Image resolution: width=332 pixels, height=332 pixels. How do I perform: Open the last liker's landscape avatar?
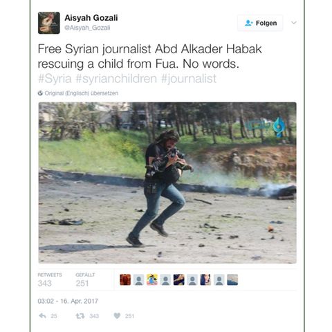click(232, 279)
